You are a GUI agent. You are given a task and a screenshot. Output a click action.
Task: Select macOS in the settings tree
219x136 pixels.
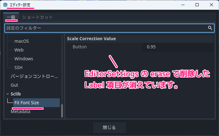click(22, 41)
